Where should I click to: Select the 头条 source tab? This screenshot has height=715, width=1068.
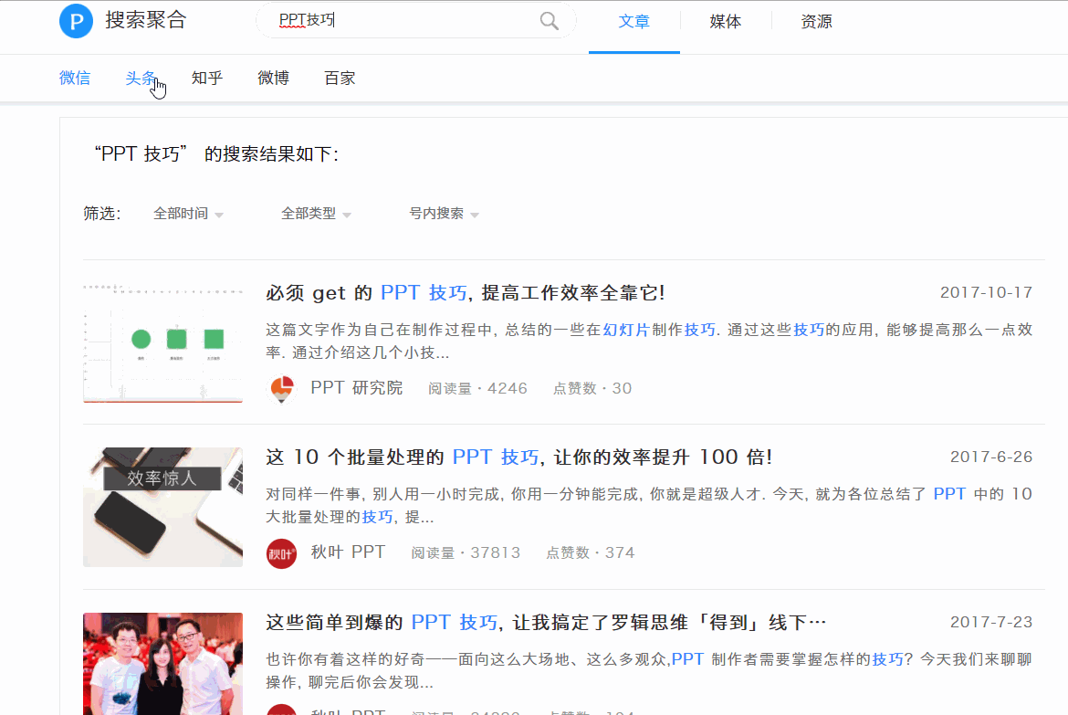tap(141, 78)
